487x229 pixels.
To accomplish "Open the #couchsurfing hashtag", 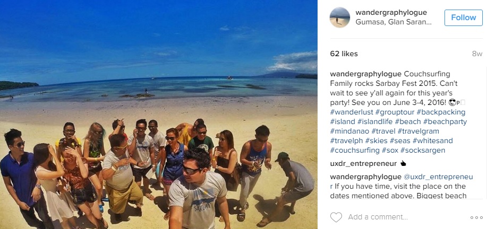I will tap(355, 151).
